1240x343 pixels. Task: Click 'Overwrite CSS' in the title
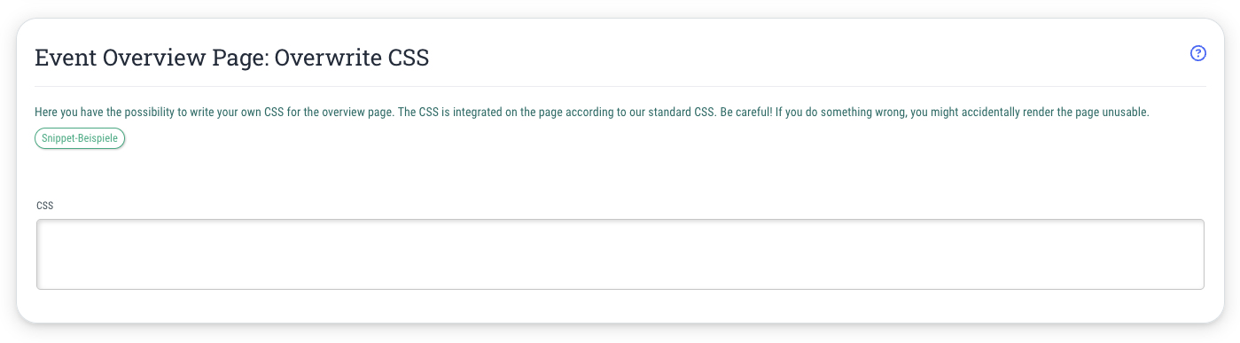[352, 58]
